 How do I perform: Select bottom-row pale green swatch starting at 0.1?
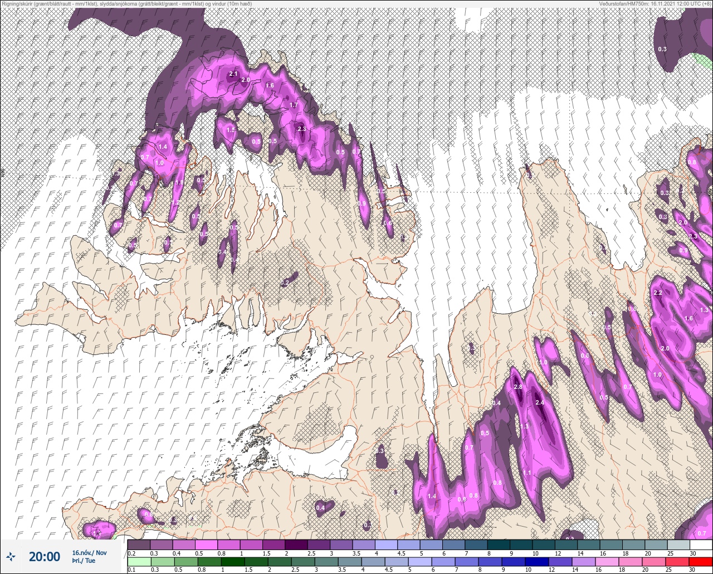139,561
